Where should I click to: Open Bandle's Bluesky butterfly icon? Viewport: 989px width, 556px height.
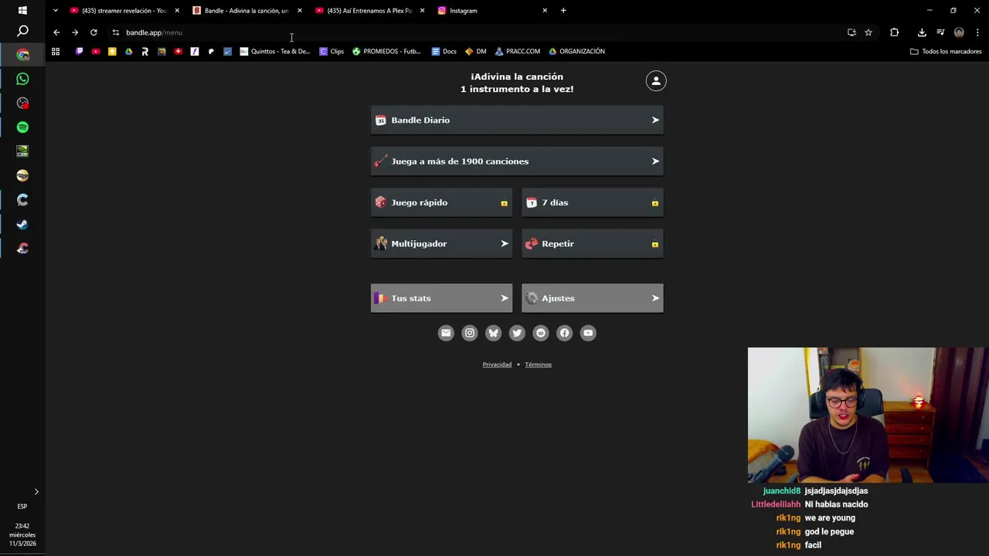coord(494,333)
